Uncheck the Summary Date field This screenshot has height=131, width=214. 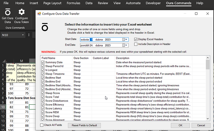[x=43, y=62]
